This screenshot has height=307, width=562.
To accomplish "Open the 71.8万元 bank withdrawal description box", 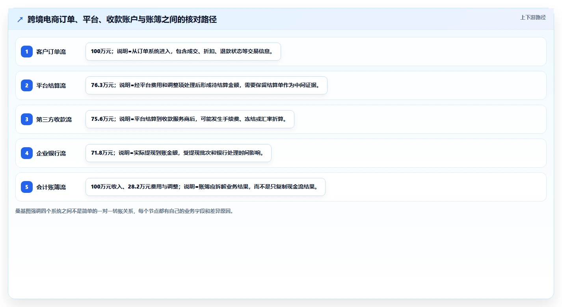I will 179,153.
